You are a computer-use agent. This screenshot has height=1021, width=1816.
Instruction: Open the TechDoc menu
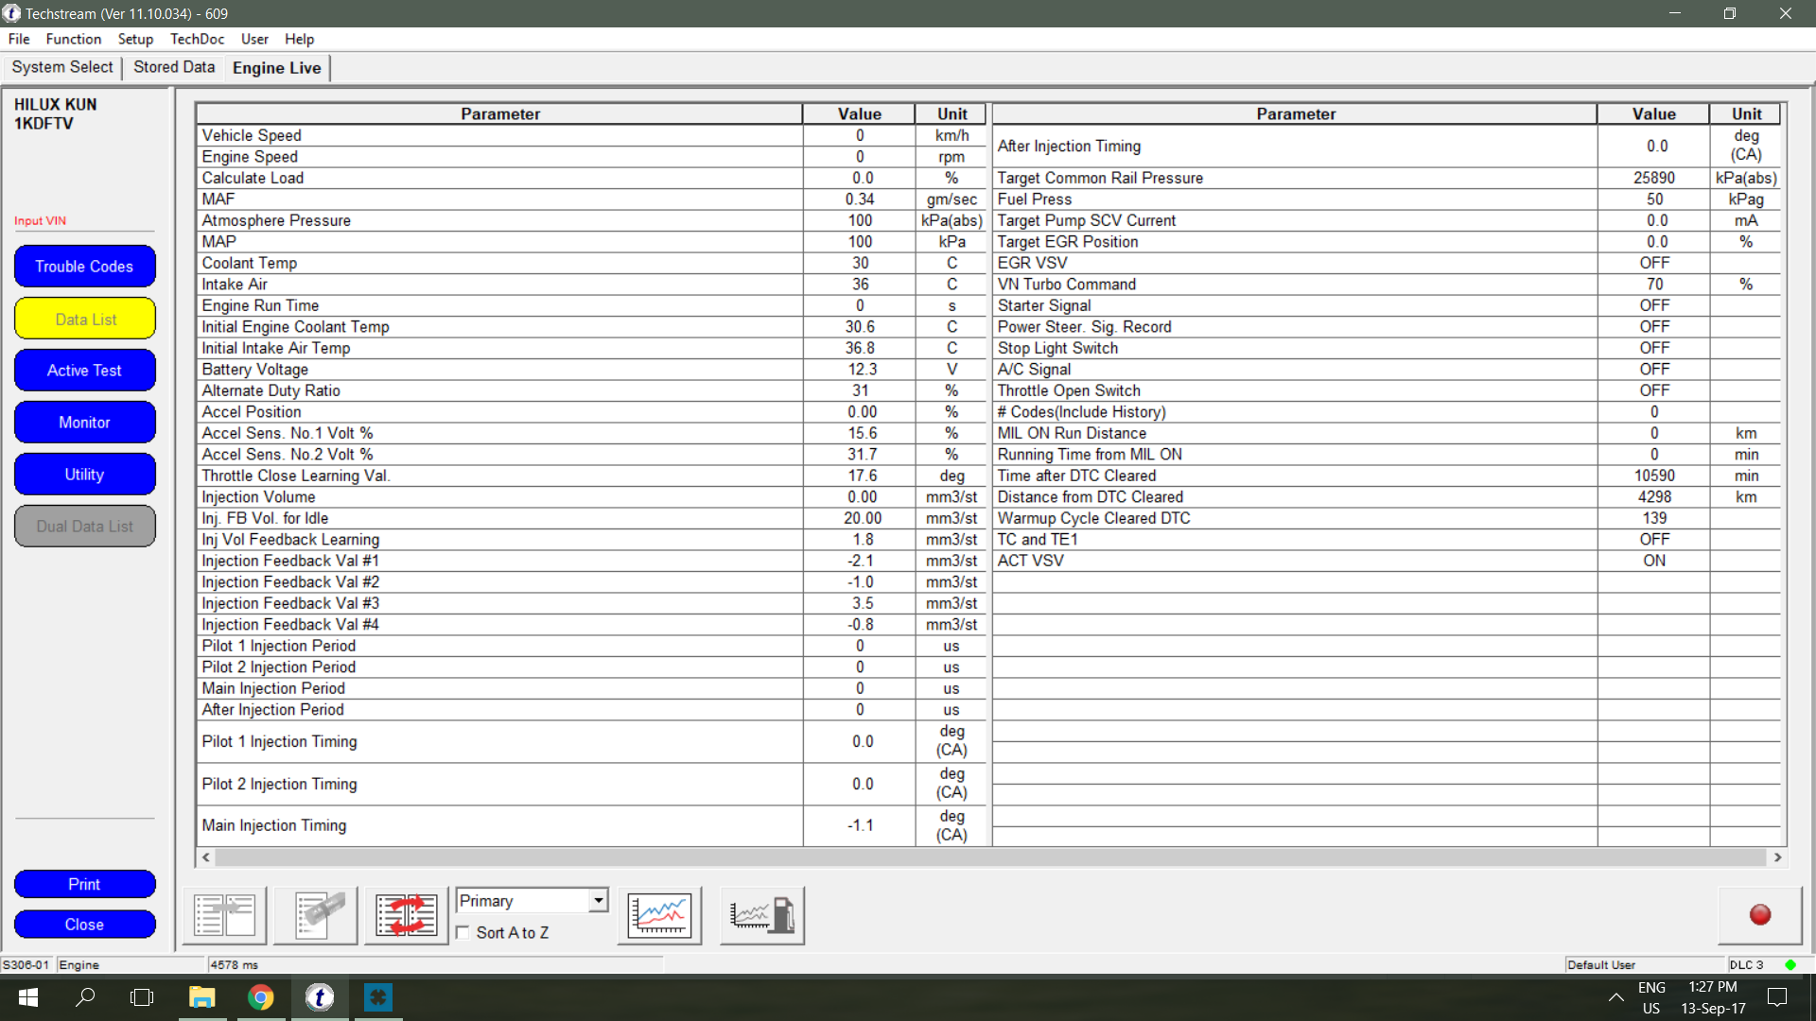pos(197,39)
